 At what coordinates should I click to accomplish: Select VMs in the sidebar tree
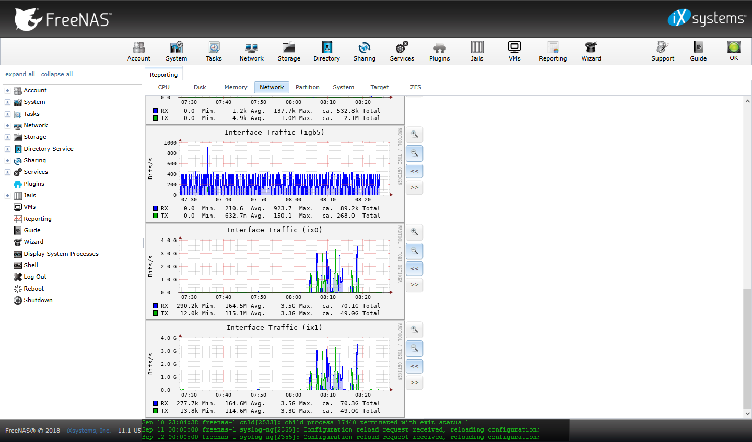[30, 207]
